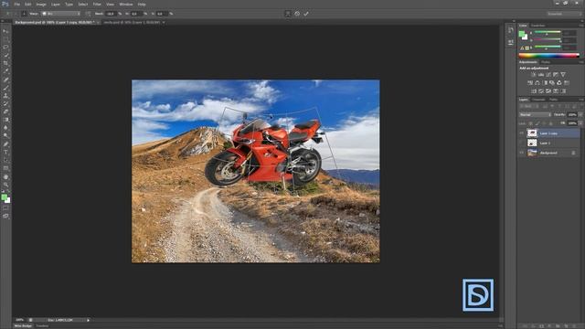Select the Hand tool
Image resolution: width=585 pixels, height=329 pixels.
(x=5, y=176)
